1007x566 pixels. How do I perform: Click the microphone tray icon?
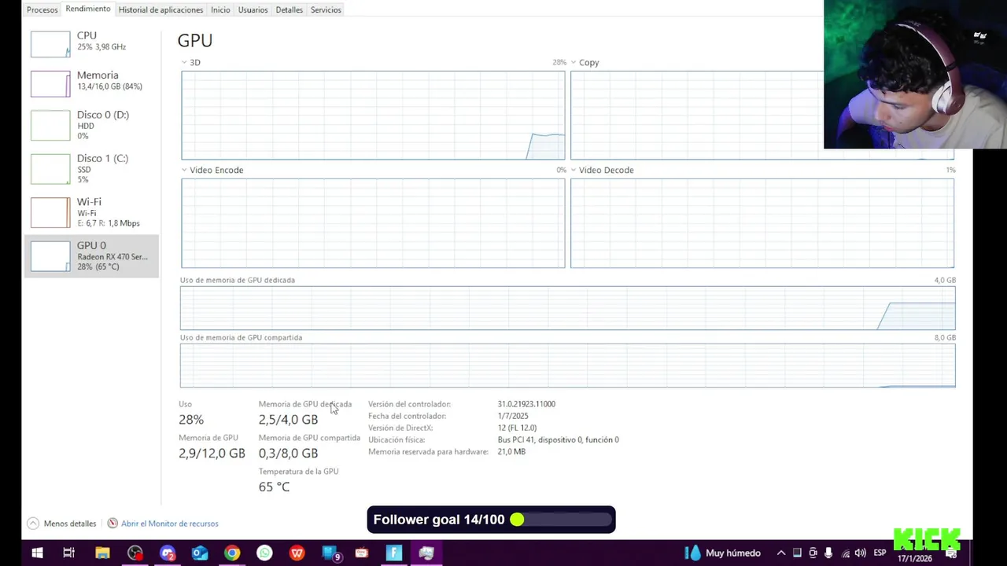pyautogui.click(x=828, y=553)
